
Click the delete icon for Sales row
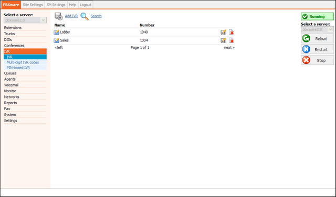(x=231, y=40)
